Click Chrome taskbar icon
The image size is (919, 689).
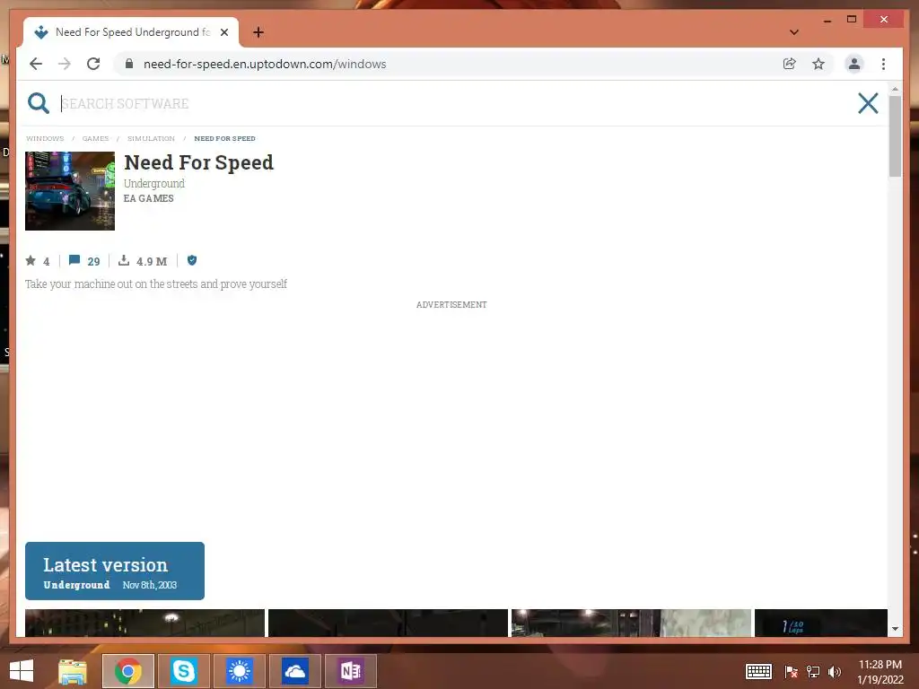[x=128, y=671]
